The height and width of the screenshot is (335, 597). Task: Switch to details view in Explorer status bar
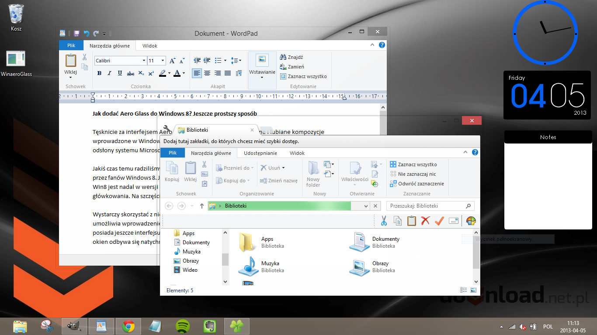(463, 290)
